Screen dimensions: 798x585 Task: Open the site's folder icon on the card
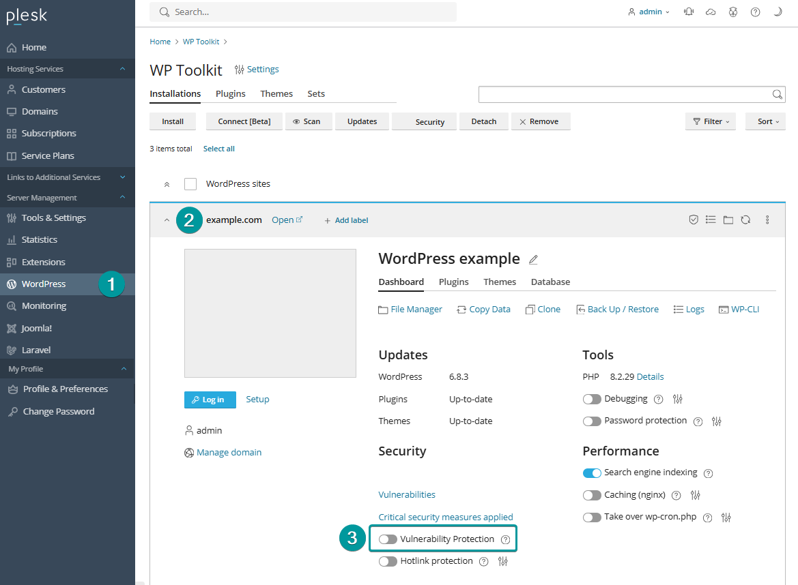[x=728, y=220]
